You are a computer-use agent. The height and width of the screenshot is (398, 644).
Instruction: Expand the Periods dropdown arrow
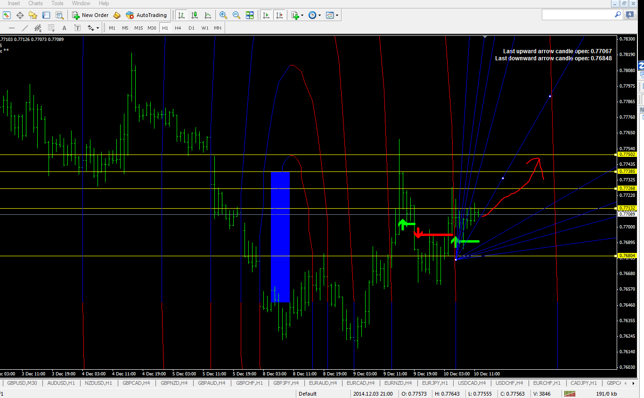tap(320, 15)
